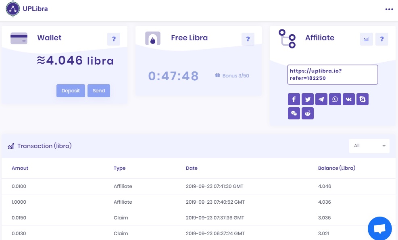Image resolution: width=398 pixels, height=240 pixels.
Task: Click the UPLibra logo icon
Action: point(13,8)
